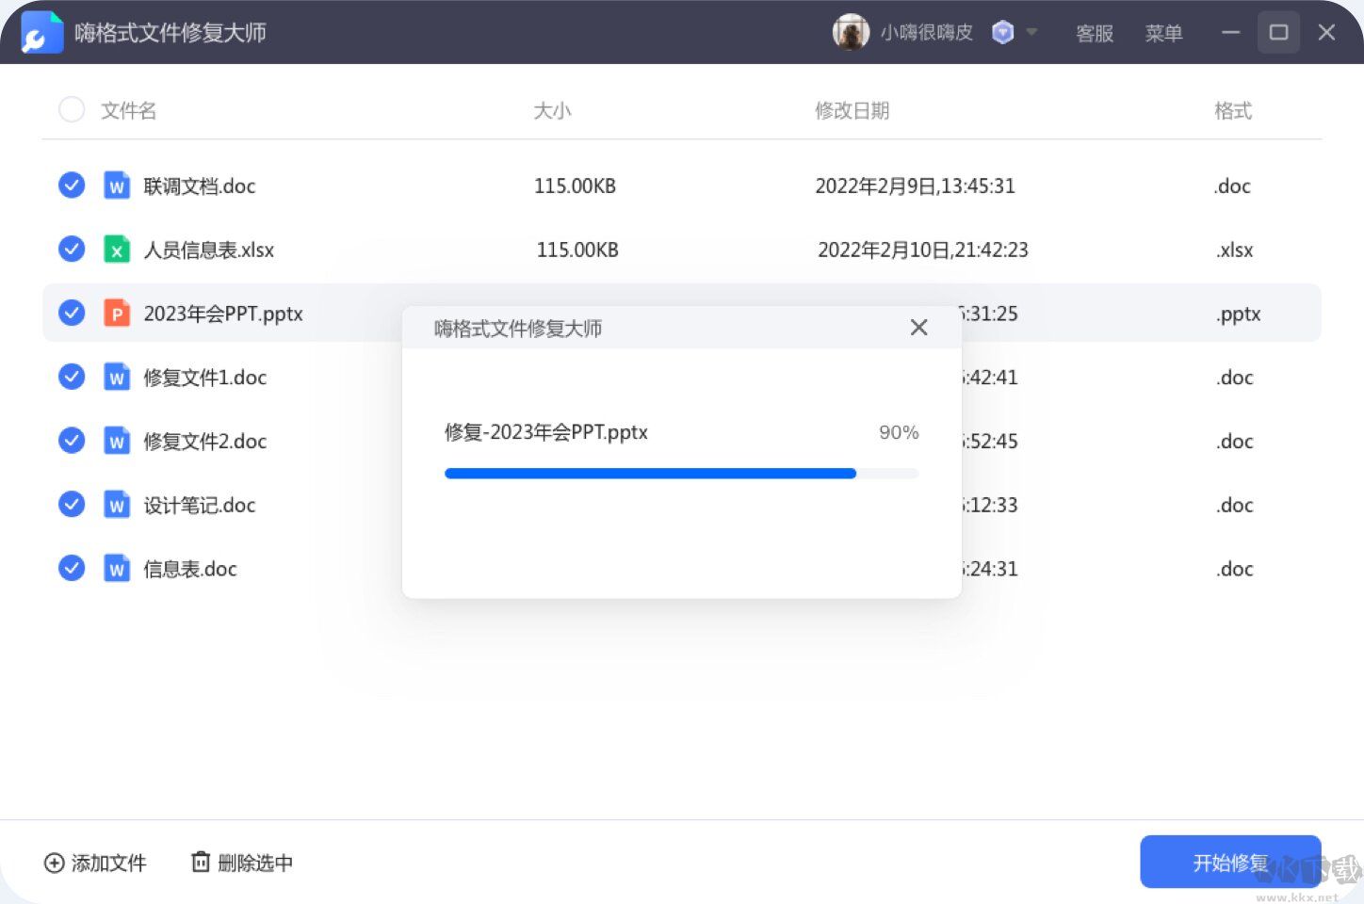Close the main application window
This screenshot has width=1364, height=904.
coord(1326,32)
